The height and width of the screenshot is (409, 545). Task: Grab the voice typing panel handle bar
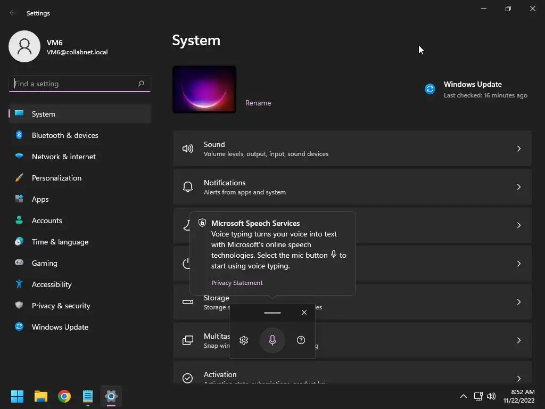(x=272, y=313)
